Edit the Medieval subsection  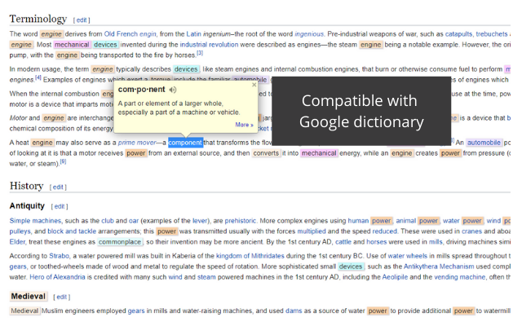(62, 297)
